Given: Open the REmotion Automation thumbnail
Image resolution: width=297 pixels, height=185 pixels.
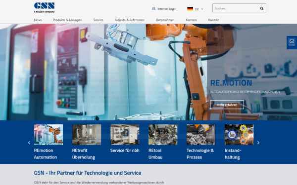Looking at the screenshot, I should click(x=49, y=135).
